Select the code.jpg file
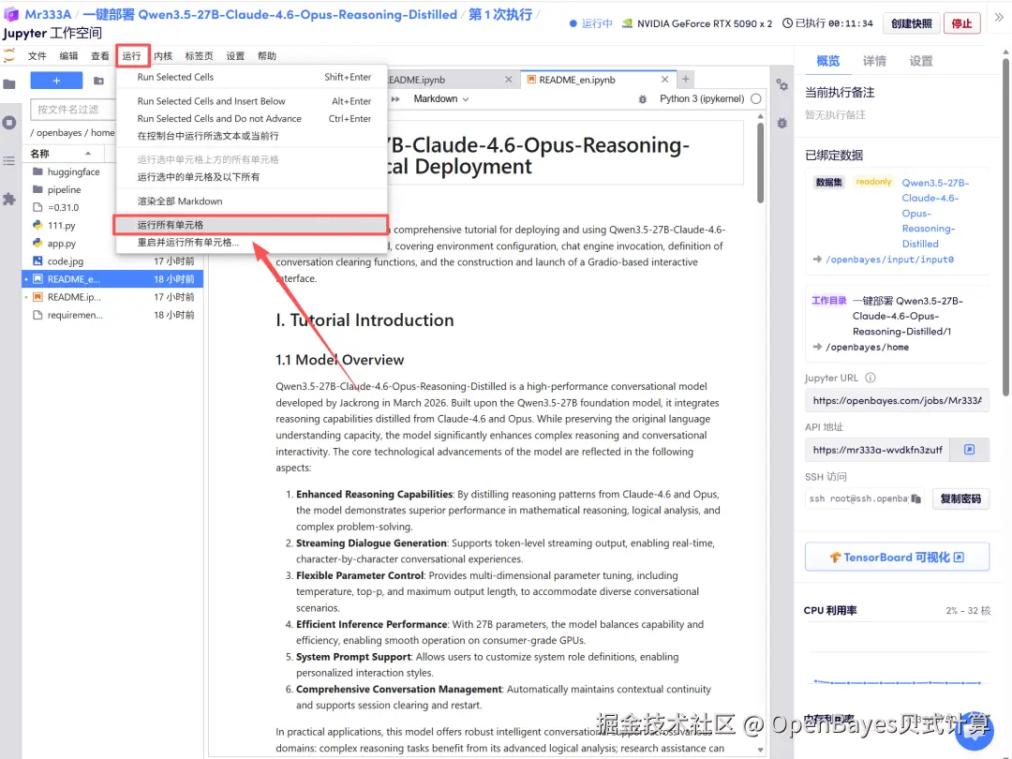Viewport: 1012px width, 759px height. (x=66, y=261)
